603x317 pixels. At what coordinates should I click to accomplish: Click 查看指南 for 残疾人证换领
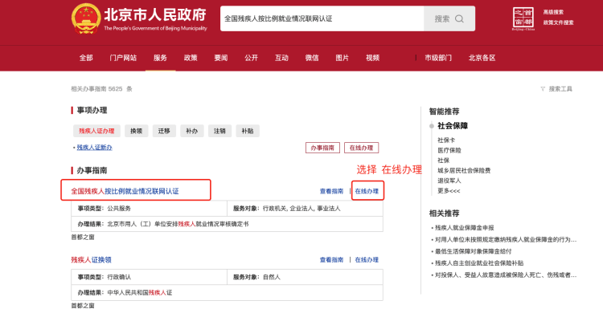coord(331,260)
